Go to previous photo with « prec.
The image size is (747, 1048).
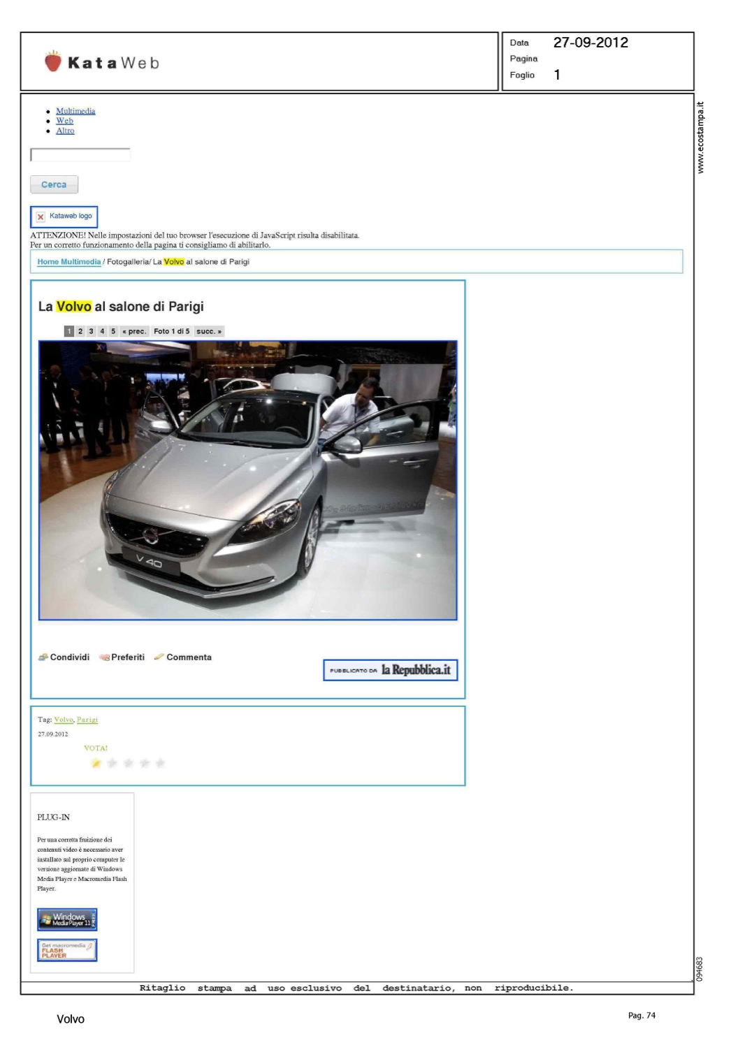tap(134, 331)
